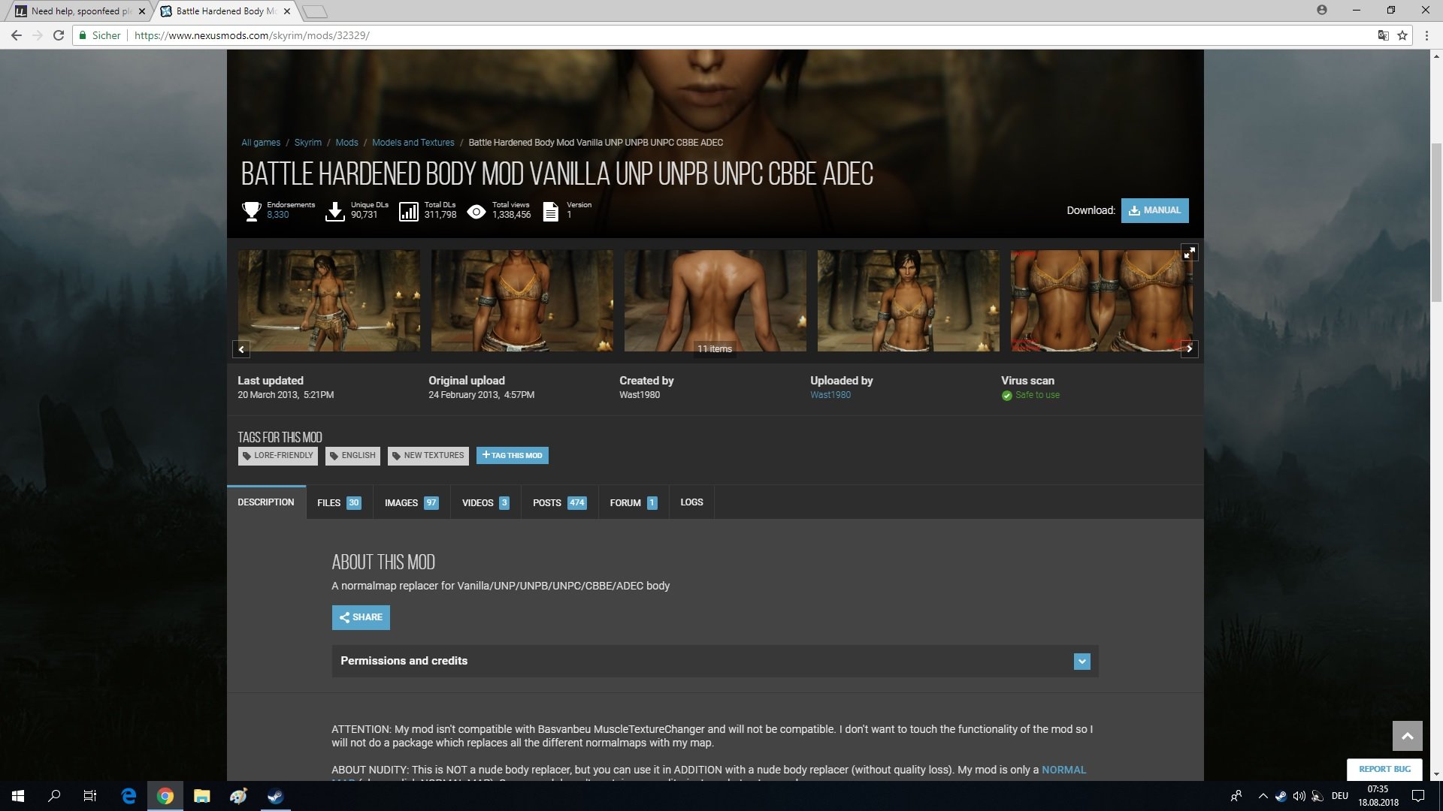Show hidden system tray icons
1443x811 pixels.
point(1263,796)
